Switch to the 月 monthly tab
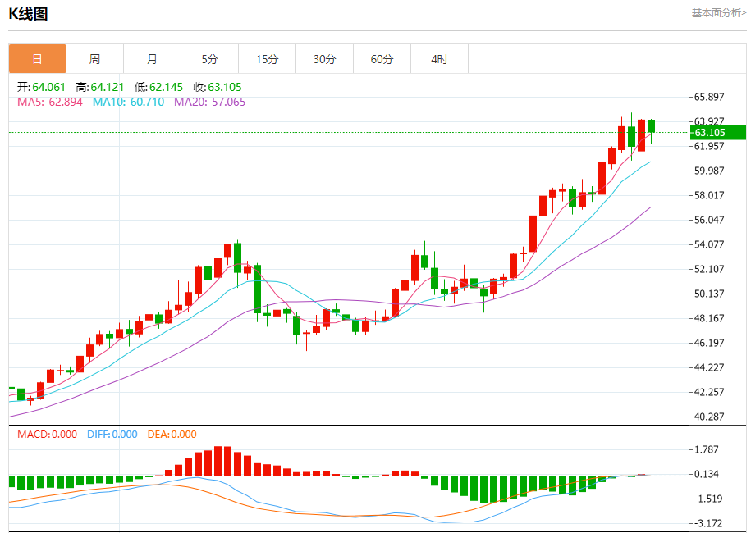This screenshot has width=751, height=533. coord(152,59)
